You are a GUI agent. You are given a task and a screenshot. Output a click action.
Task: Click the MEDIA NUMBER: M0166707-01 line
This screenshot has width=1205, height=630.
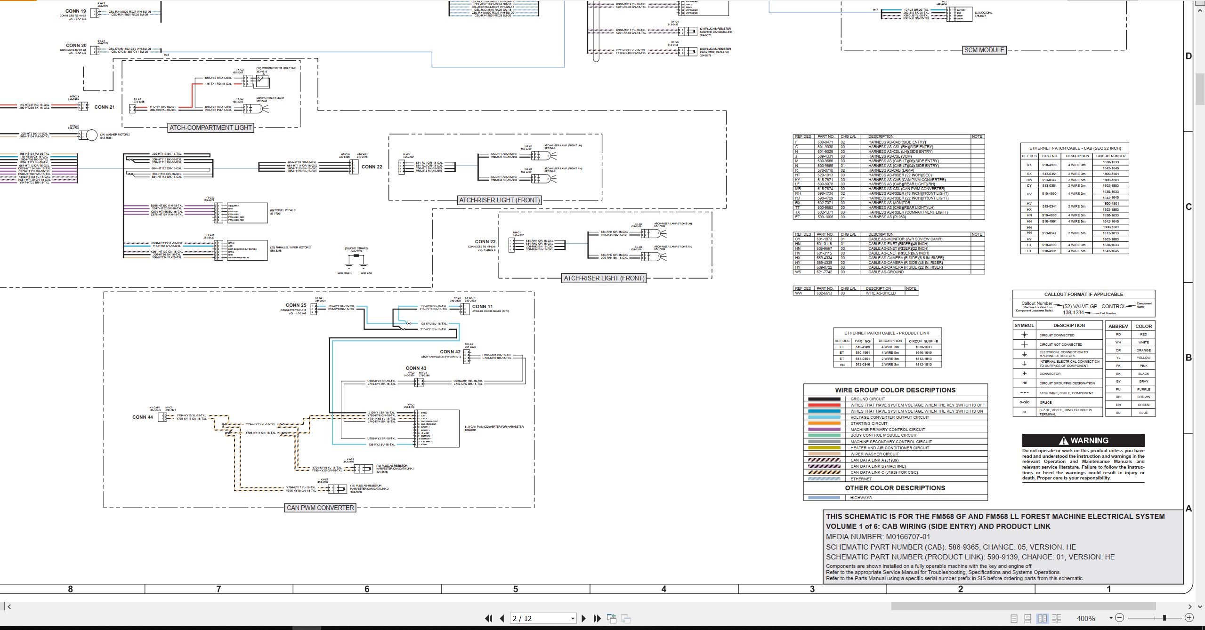[878, 537]
